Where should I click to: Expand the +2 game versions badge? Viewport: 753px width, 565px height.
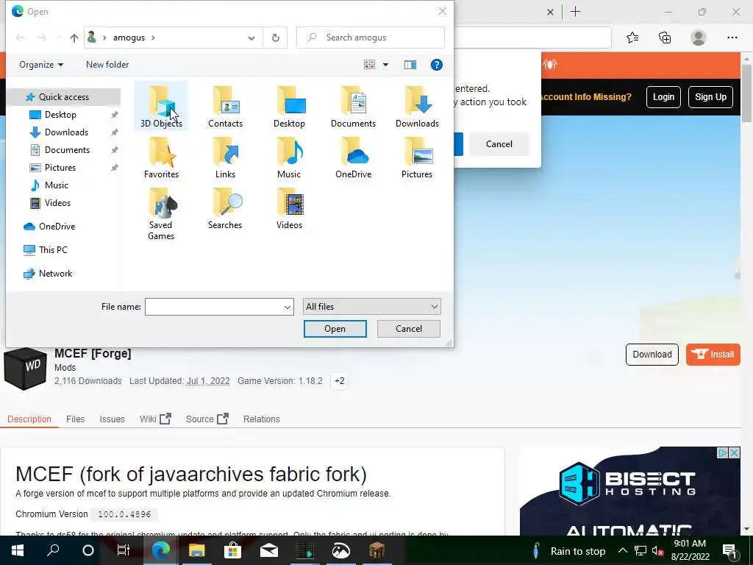click(x=340, y=381)
